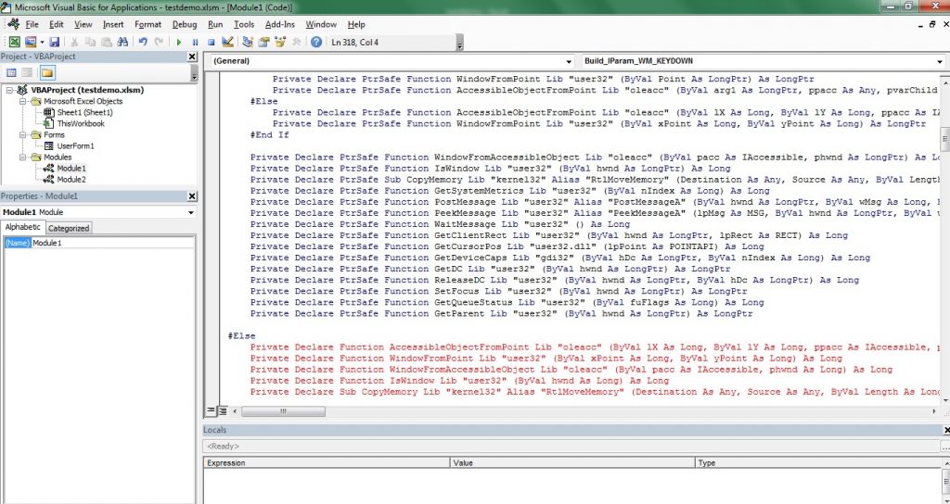The width and height of the screenshot is (950, 504).
Task: Click the Procedure View button at bottom left
Action: (x=211, y=410)
